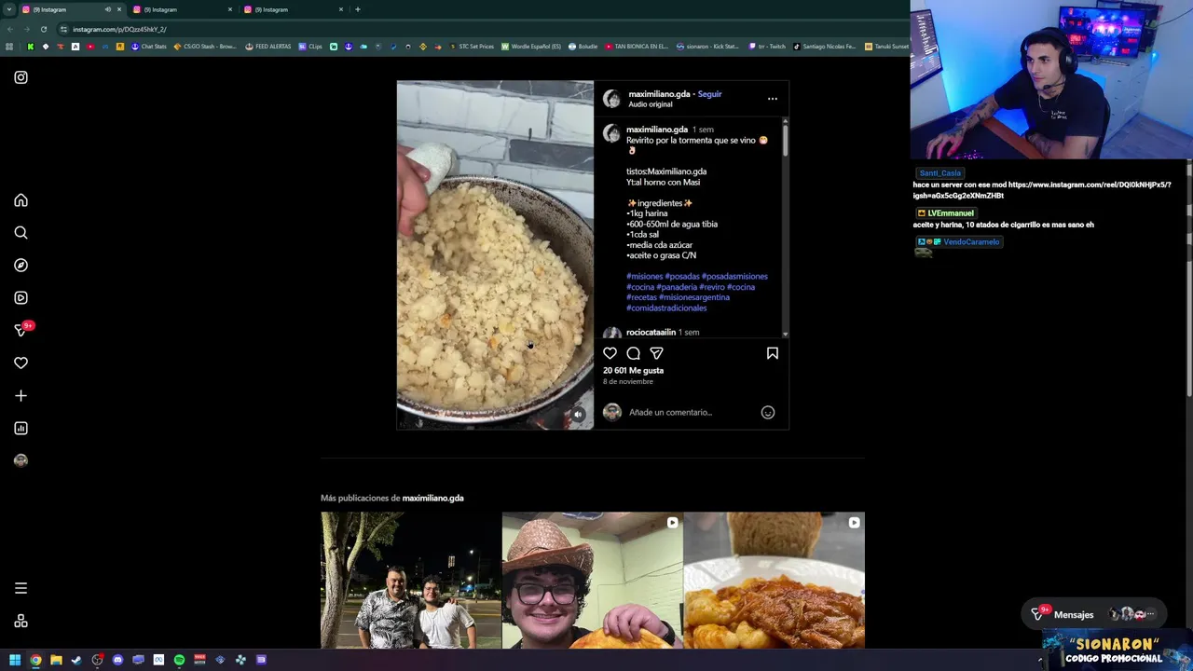1193x671 pixels.
Task: Open File Explorer from the taskbar
Action: (56, 660)
